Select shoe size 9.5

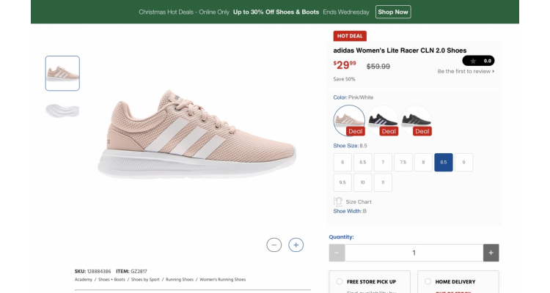click(342, 182)
